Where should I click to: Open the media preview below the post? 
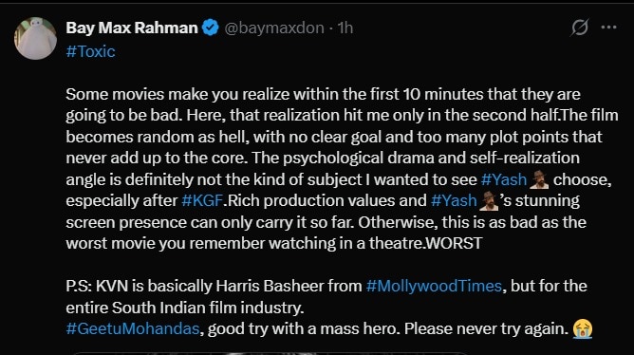270,353
